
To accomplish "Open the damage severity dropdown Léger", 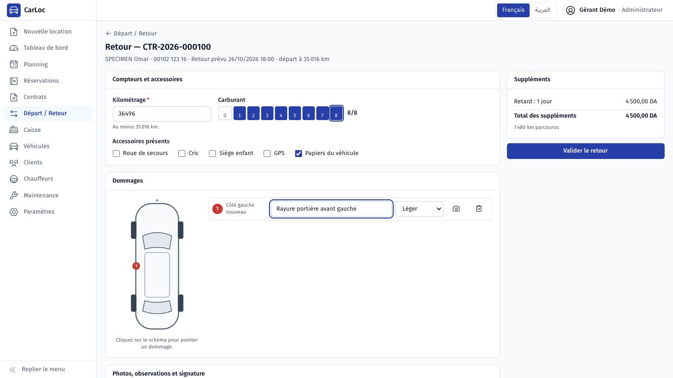I will [419, 209].
